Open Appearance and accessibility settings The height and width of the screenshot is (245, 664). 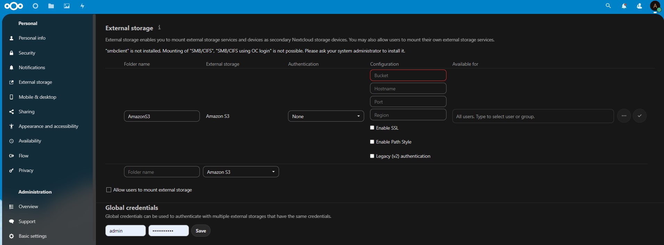[48, 126]
